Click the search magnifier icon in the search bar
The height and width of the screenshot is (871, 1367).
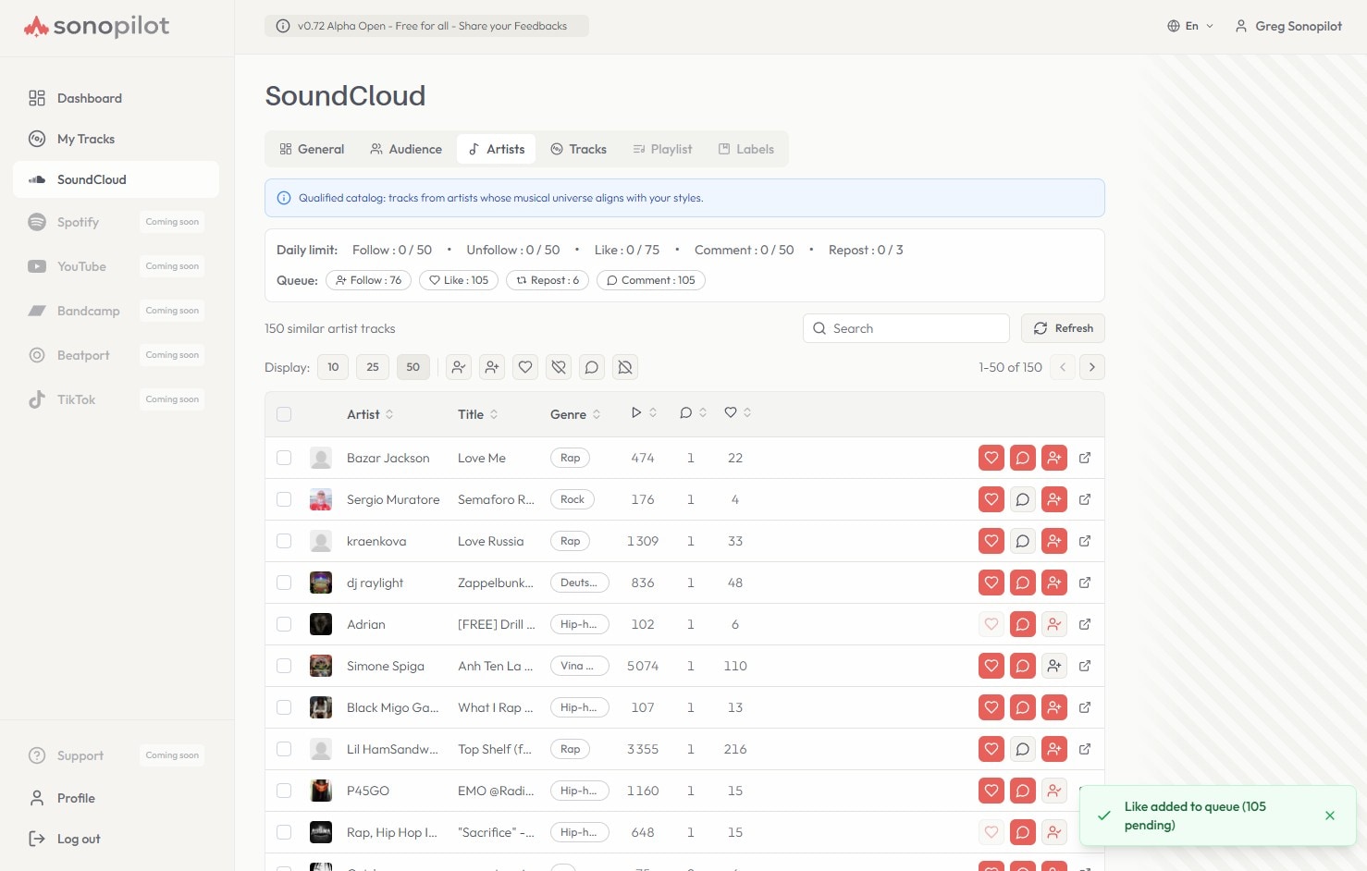tap(819, 328)
